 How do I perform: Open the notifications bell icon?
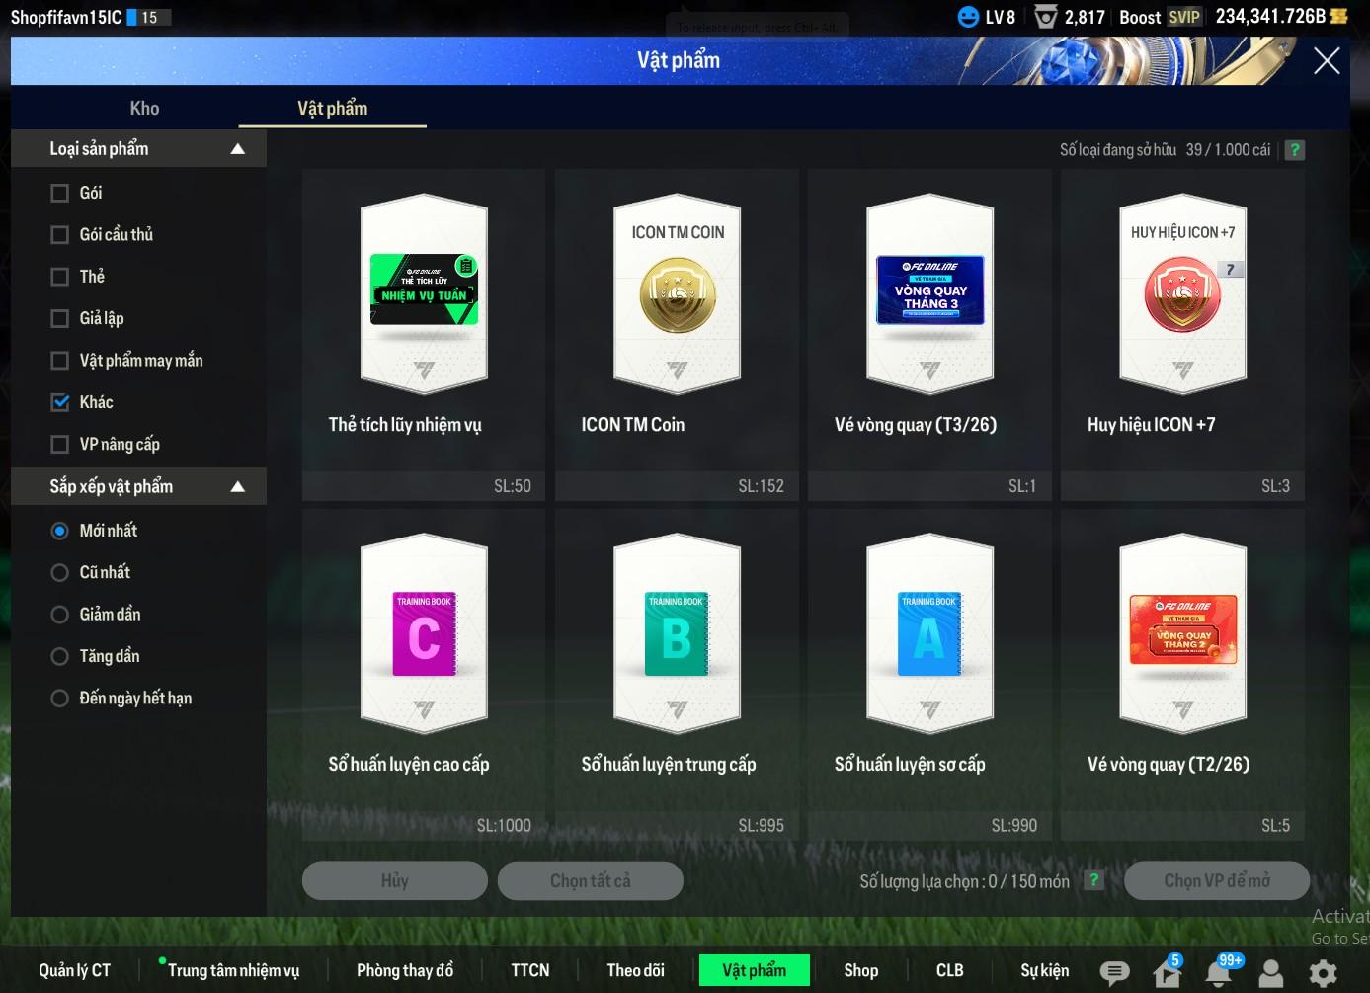[x=1219, y=973]
